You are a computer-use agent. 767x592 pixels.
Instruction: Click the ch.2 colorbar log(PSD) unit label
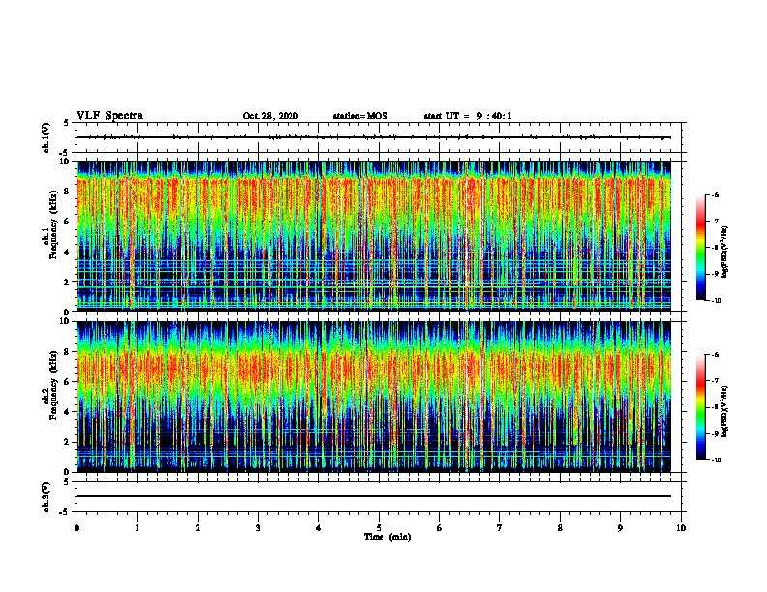[x=724, y=411]
